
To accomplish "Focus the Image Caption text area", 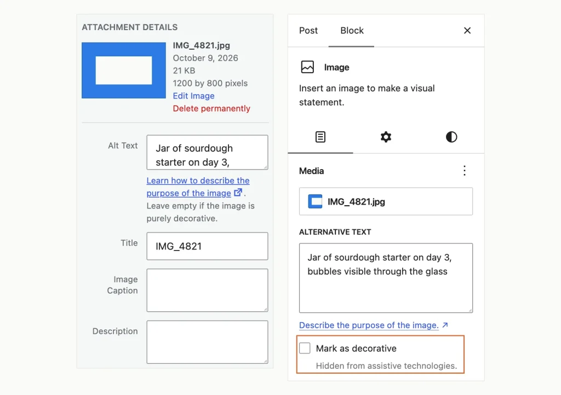I will click(207, 290).
